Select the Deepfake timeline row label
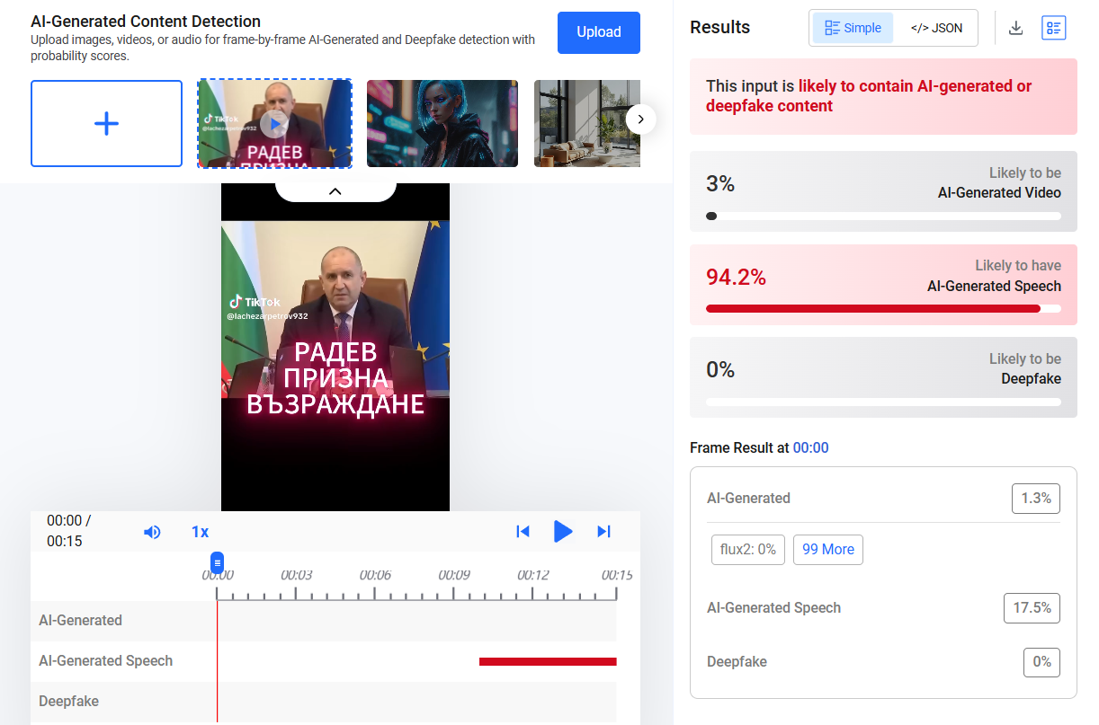This screenshot has width=1099, height=725. click(68, 701)
